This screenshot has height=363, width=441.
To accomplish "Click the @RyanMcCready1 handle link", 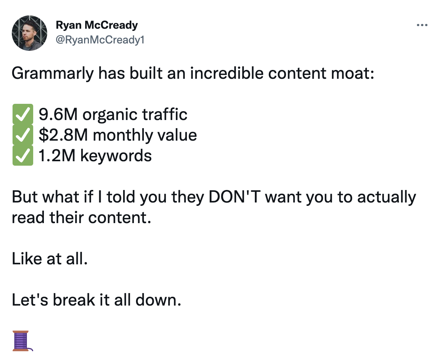I will (x=100, y=39).
